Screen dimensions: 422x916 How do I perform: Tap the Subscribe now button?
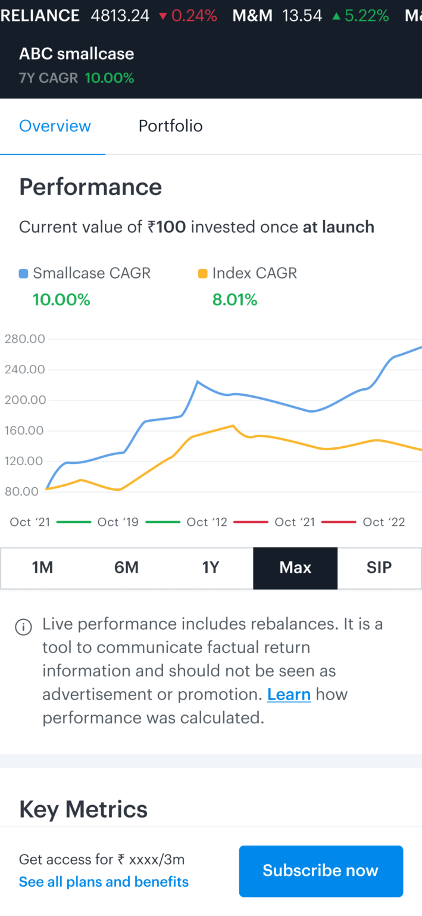(x=321, y=871)
